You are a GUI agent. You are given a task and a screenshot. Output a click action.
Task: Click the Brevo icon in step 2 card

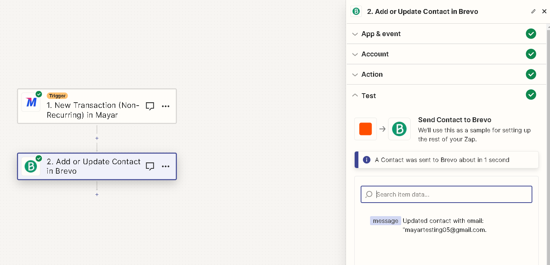tap(31, 166)
